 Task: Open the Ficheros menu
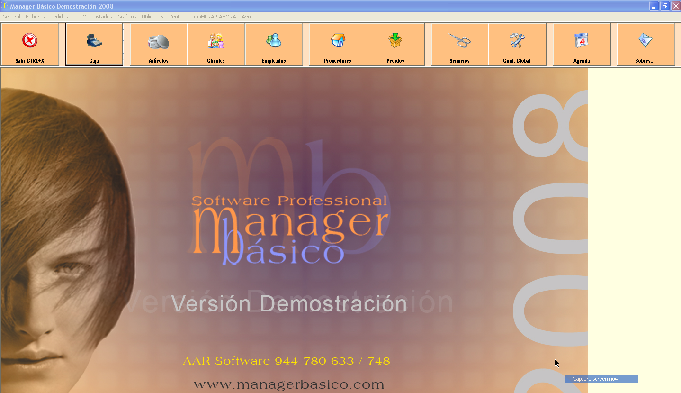[35, 17]
